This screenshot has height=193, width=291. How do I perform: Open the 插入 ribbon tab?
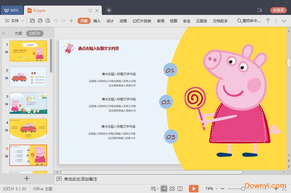(97, 21)
